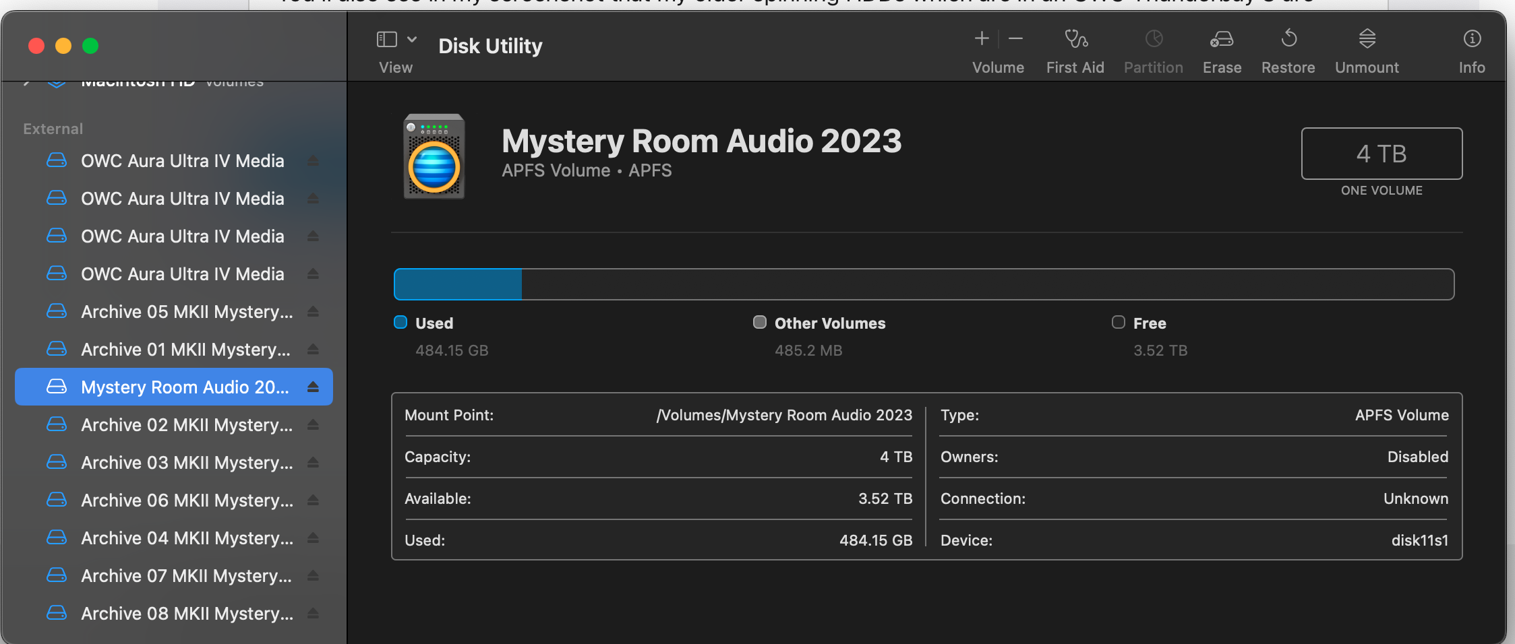This screenshot has height=644, width=1515.
Task: Click the blue used segment of usage bar
Action: click(458, 284)
